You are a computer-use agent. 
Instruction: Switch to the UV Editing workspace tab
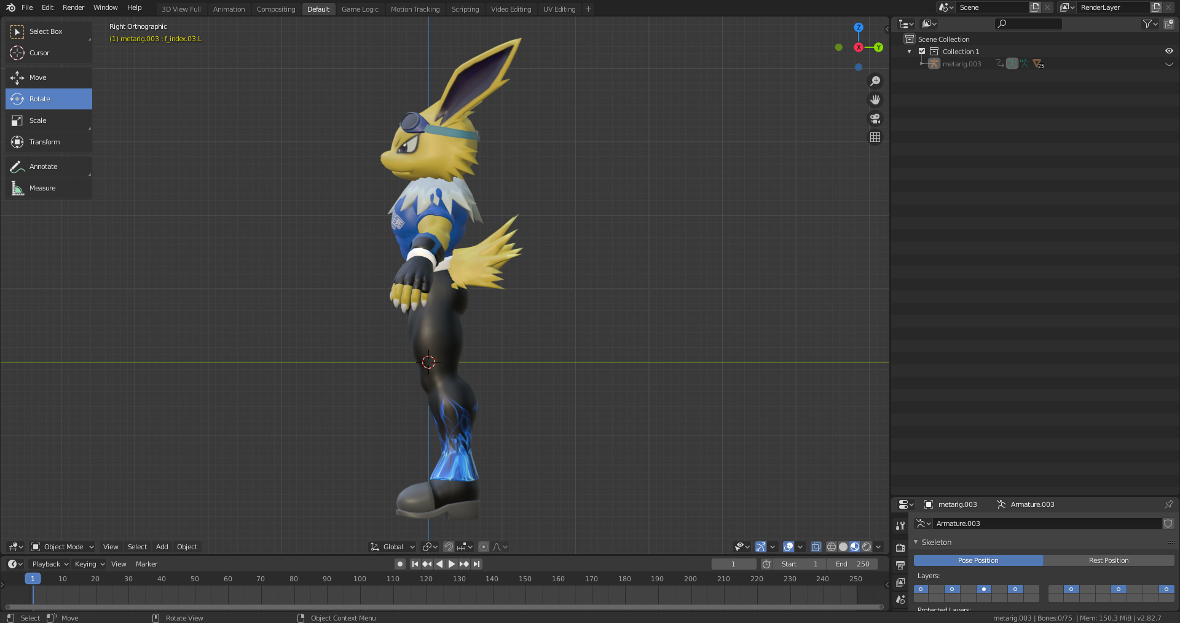(559, 9)
